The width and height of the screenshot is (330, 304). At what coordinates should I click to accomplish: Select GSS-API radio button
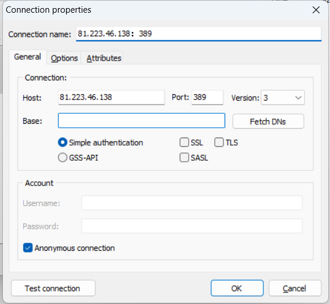coord(63,158)
